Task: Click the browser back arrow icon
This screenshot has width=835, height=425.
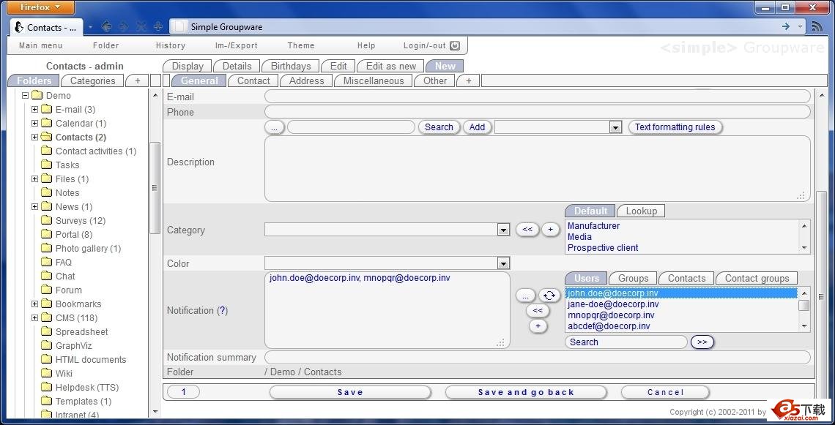Action: tap(107, 26)
